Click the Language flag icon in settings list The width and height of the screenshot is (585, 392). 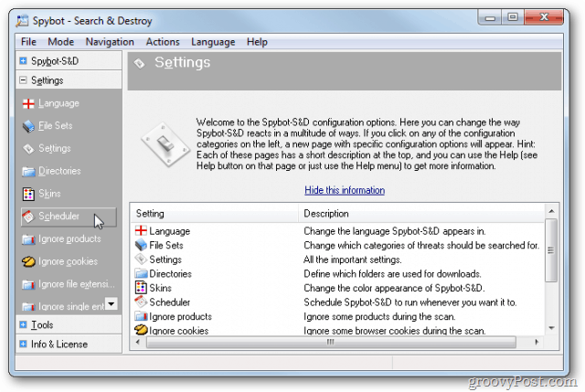click(x=141, y=230)
